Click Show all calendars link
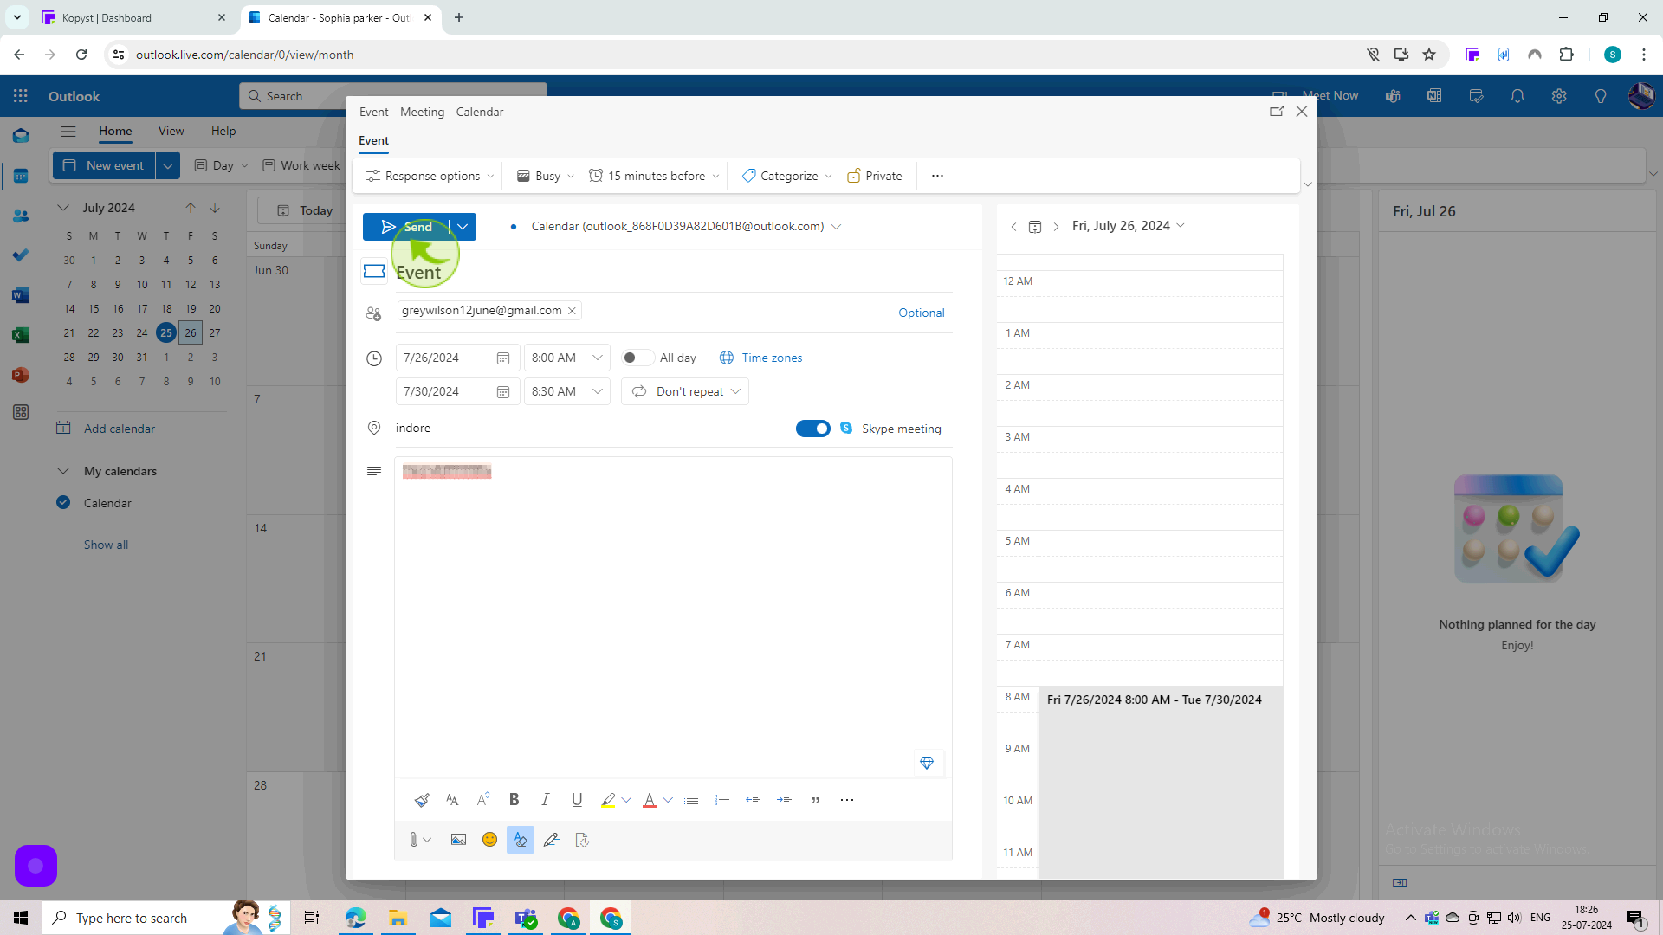The image size is (1663, 935). (106, 545)
